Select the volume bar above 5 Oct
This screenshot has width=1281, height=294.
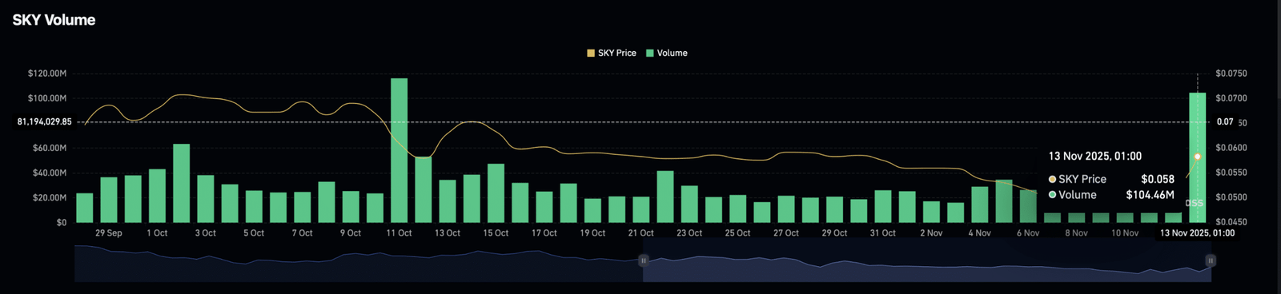coord(254,206)
